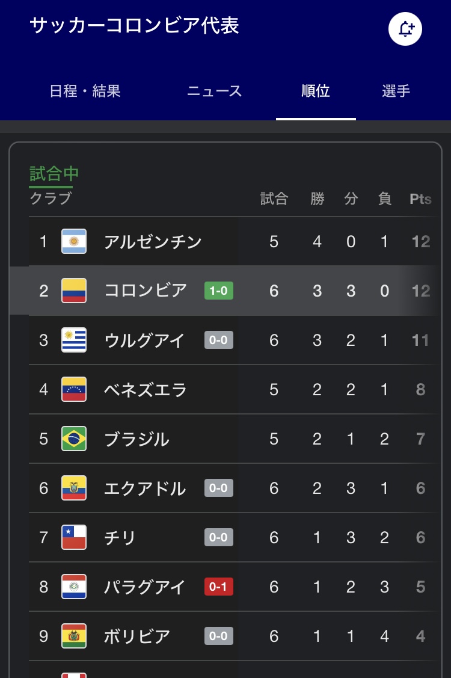The height and width of the screenshot is (678, 451).
Task: Click the Ecuador flag icon
Action: 74,488
